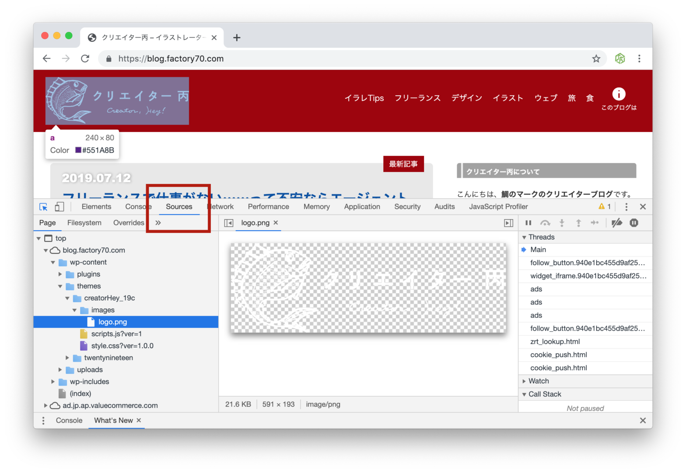This screenshot has height=473, width=686.
Task: Reload the page in the browser
Action: coord(85,59)
